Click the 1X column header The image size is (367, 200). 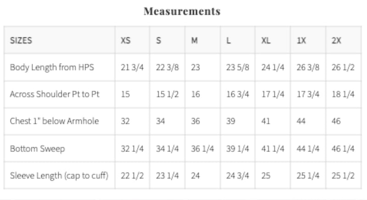[301, 40]
